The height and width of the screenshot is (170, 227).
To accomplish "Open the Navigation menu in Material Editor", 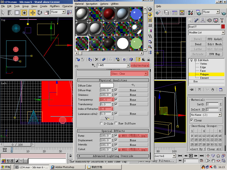I will (x=92, y=4).
